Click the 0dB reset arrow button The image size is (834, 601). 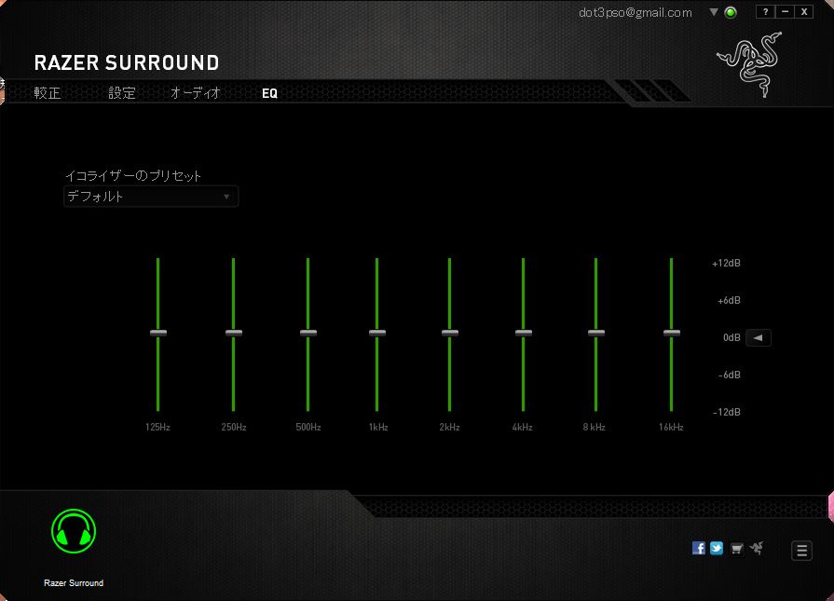pyautogui.click(x=759, y=337)
